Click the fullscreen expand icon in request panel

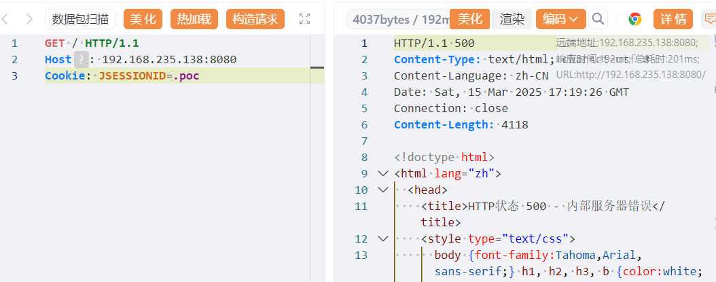pyautogui.click(x=304, y=19)
